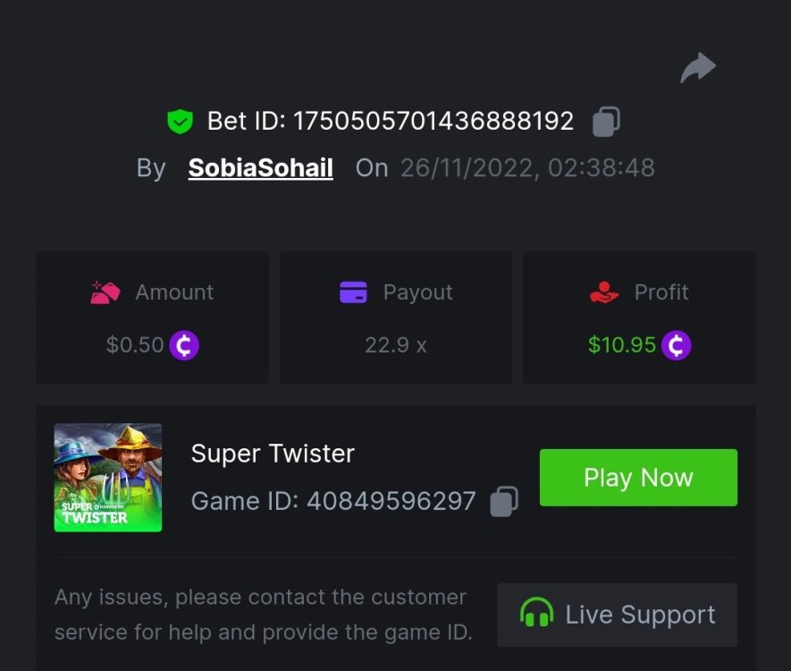Click the Amount card panel
791x671 pixels.
[x=151, y=317]
